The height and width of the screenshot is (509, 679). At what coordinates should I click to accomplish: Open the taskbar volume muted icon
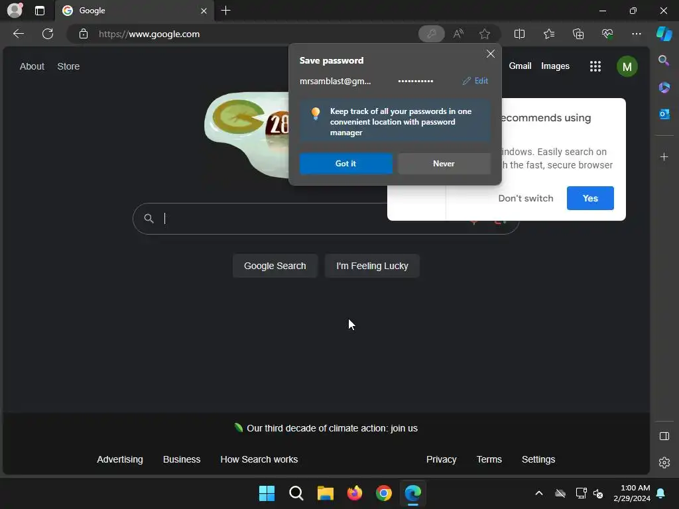[598, 493]
